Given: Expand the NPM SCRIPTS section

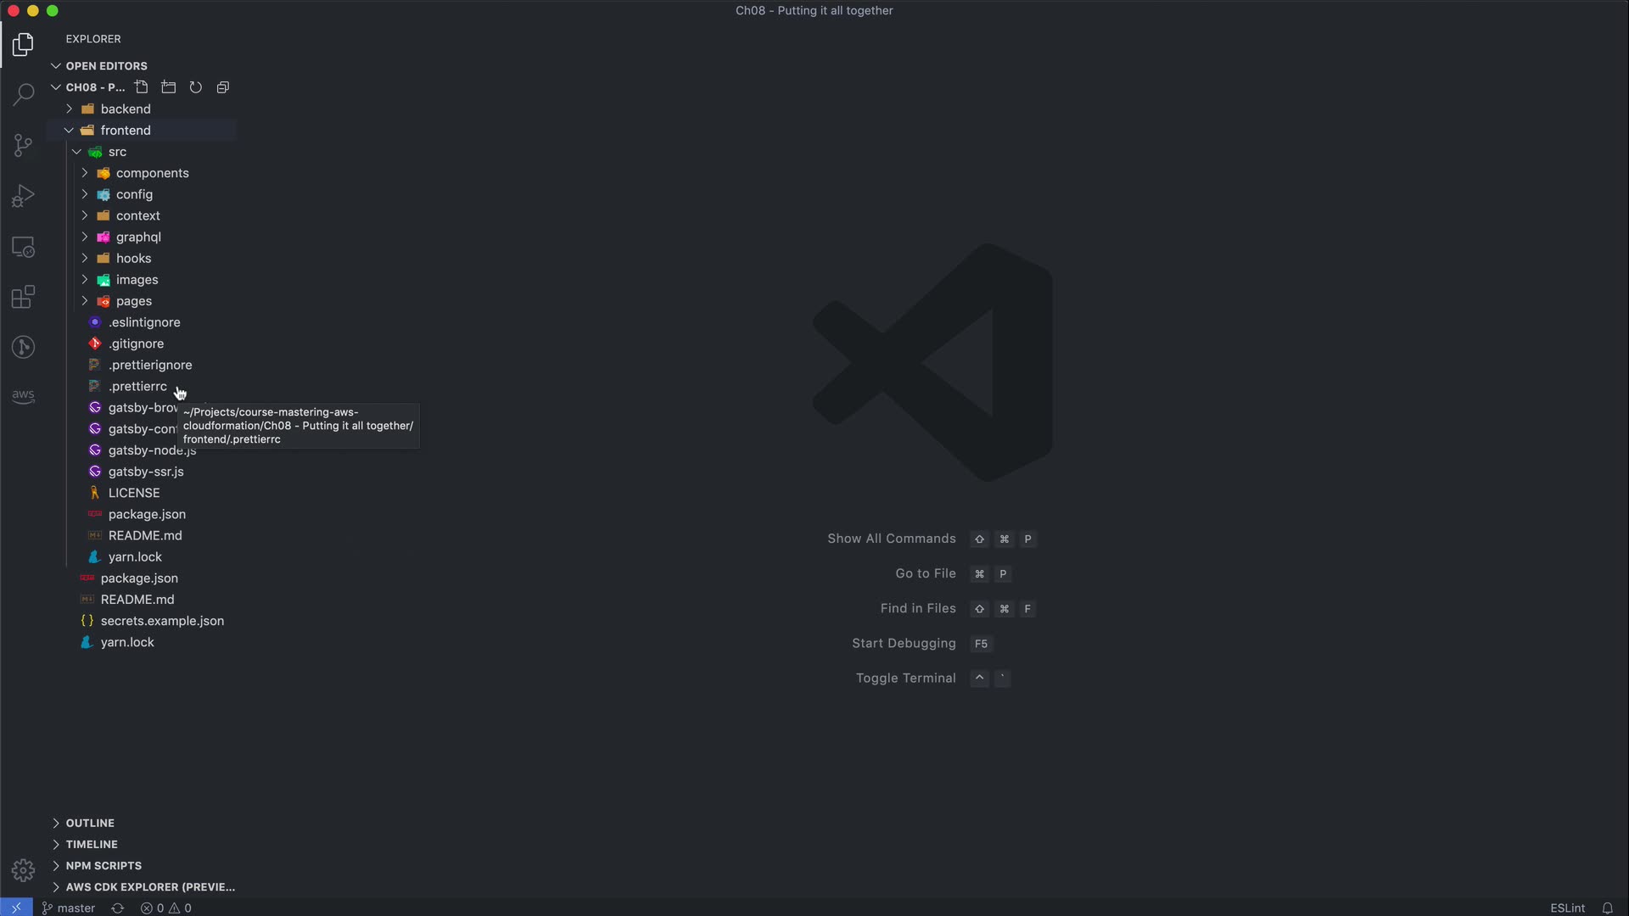Looking at the screenshot, I should click(104, 865).
